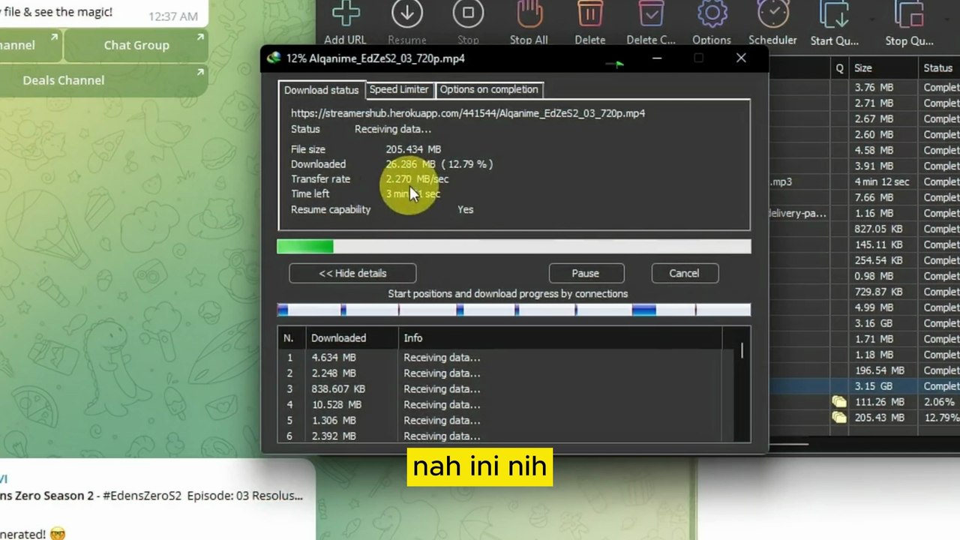The height and width of the screenshot is (540, 960).
Task: Click the Resume capability value "Yes"
Action: click(466, 209)
